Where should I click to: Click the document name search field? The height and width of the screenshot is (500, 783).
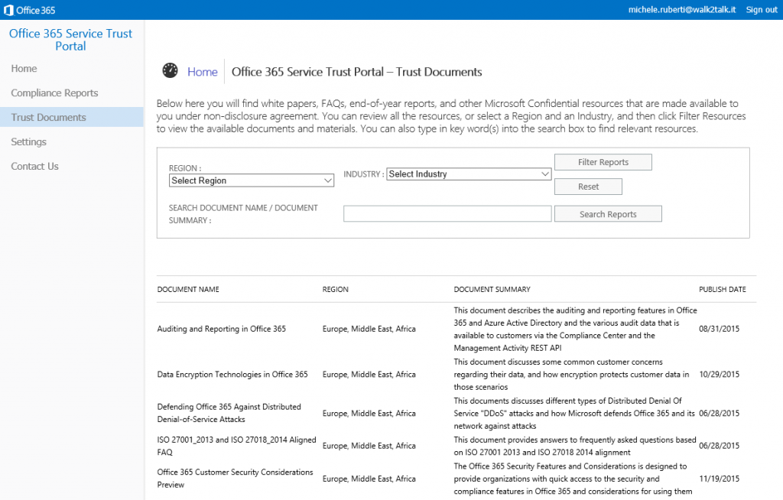[447, 214]
